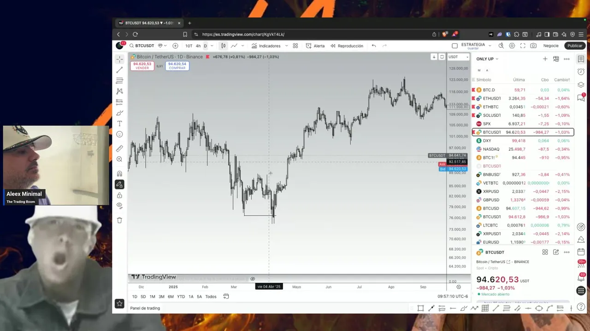Hide all drawings with eye icon
This screenshot has width=590, height=331.
(119, 206)
